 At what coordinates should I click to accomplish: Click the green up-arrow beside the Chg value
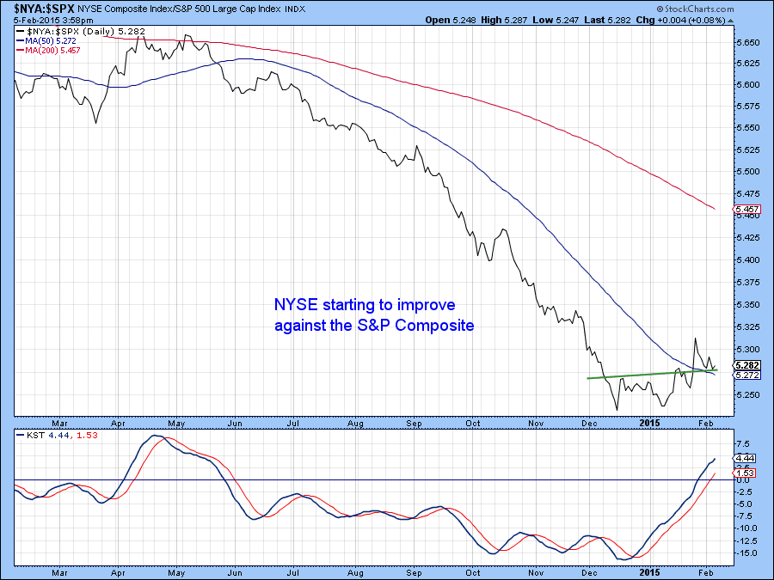tap(730, 21)
